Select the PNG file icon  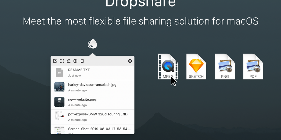(x=225, y=66)
